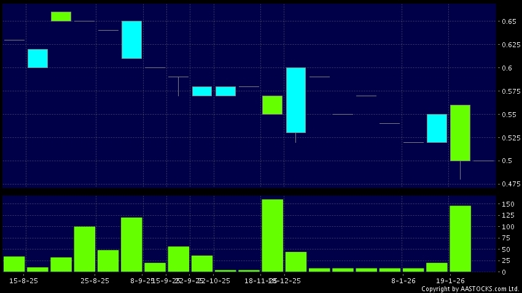
Task: Select the 150 volume axis label
Action: pyautogui.click(x=507, y=204)
